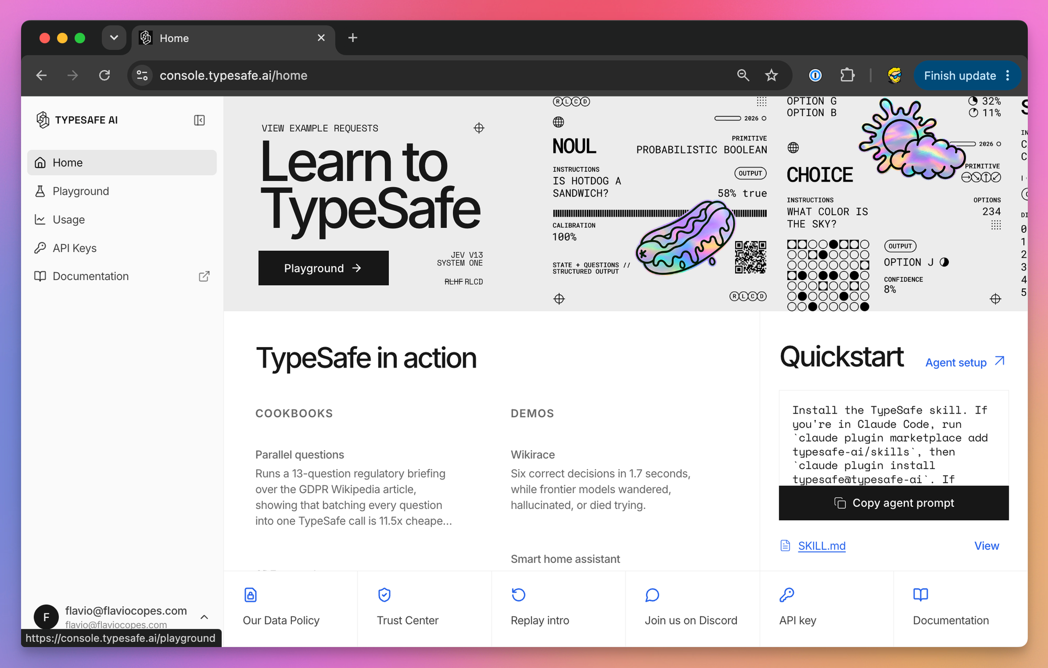This screenshot has width=1048, height=668.
Task: Collapse the sidebar with the panel icon
Action: pos(199,120)
